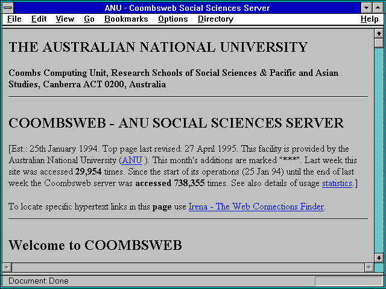Screen dimensions: 386x289
Task: Click the window title 'ANU - Coombsweb Social Sciences Server'
Action: pyautogui.click(x=187, y=8)
